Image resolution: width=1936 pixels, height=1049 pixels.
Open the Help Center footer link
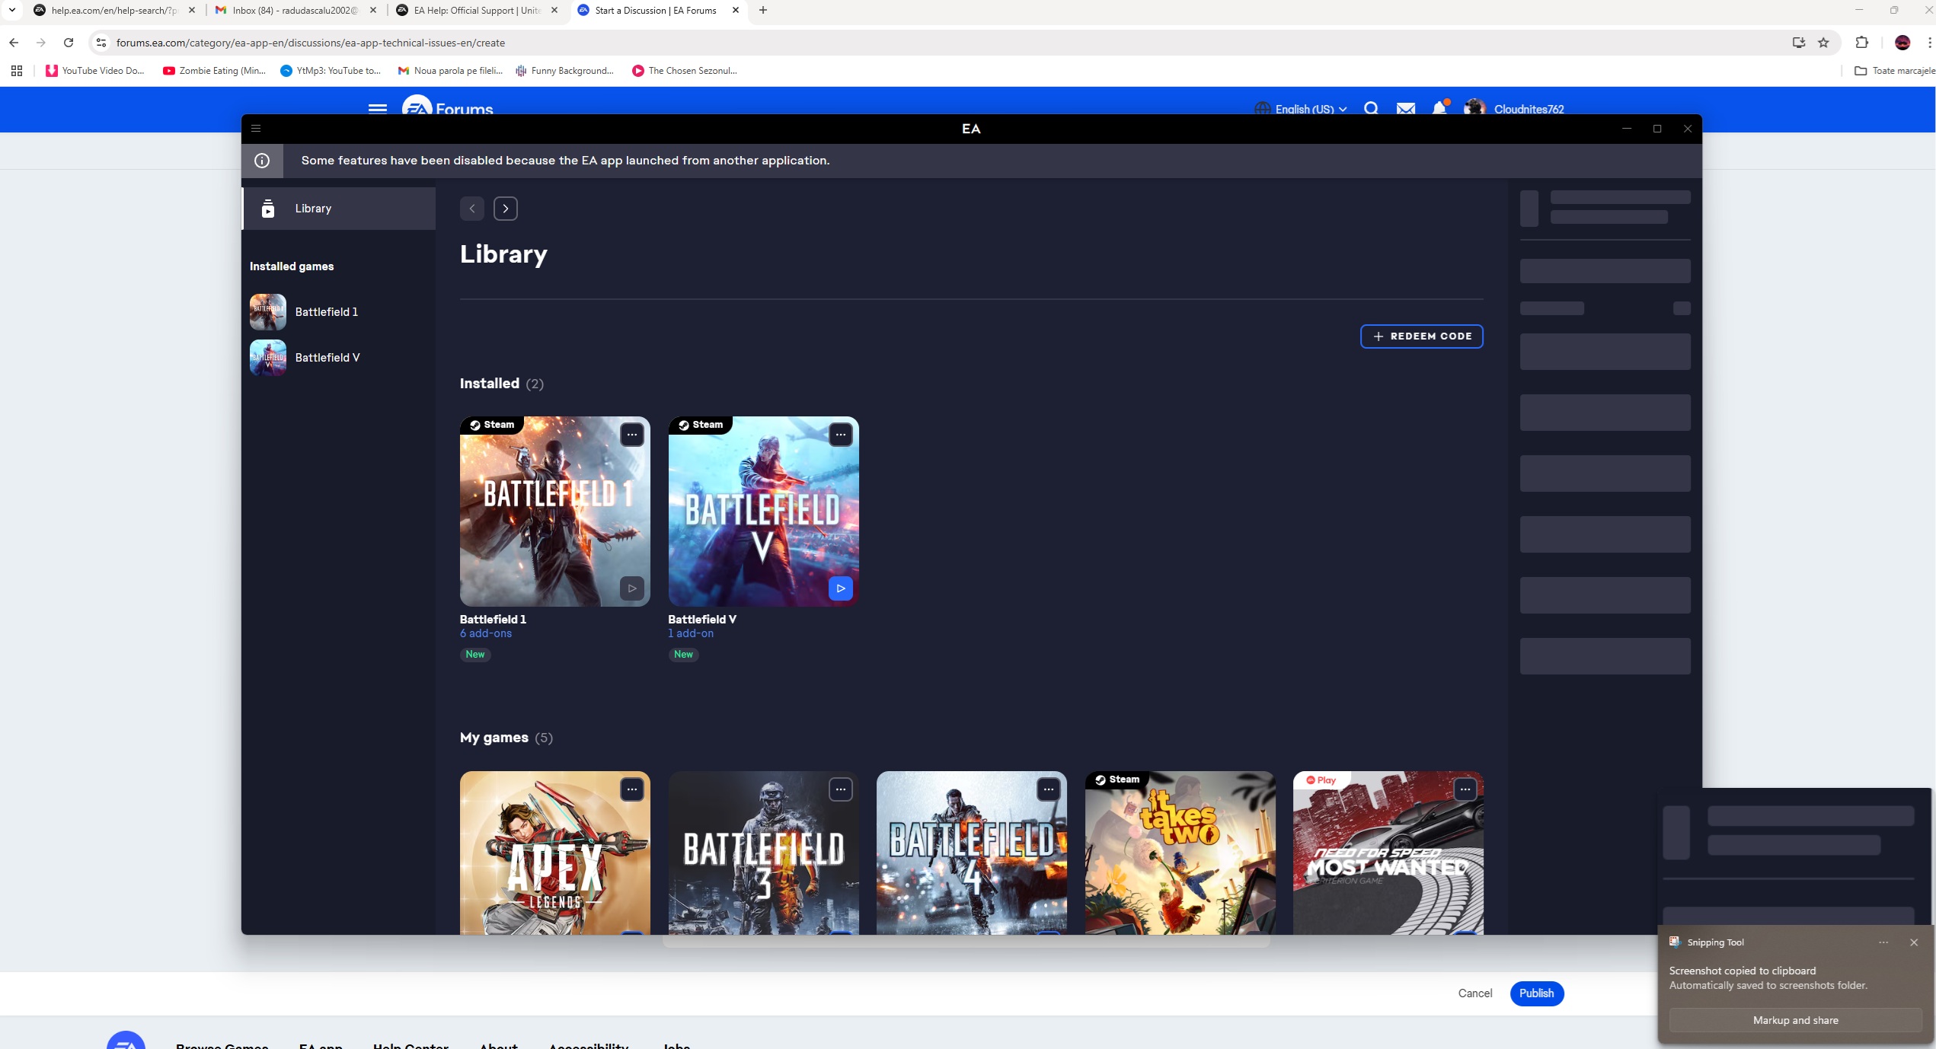pos(411,1046)
